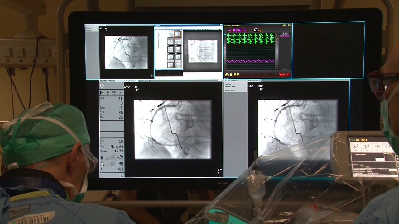The height and width of the screenshot is (224, 399).
Task: Click the Fluo mode value Normale
Action: [x=117, y=147]
